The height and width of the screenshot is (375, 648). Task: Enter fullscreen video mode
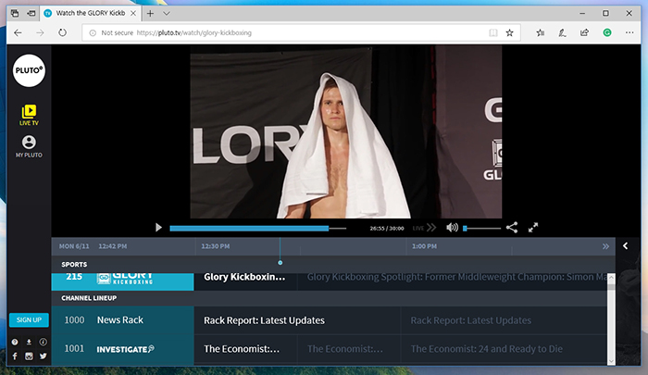point(533,228)
